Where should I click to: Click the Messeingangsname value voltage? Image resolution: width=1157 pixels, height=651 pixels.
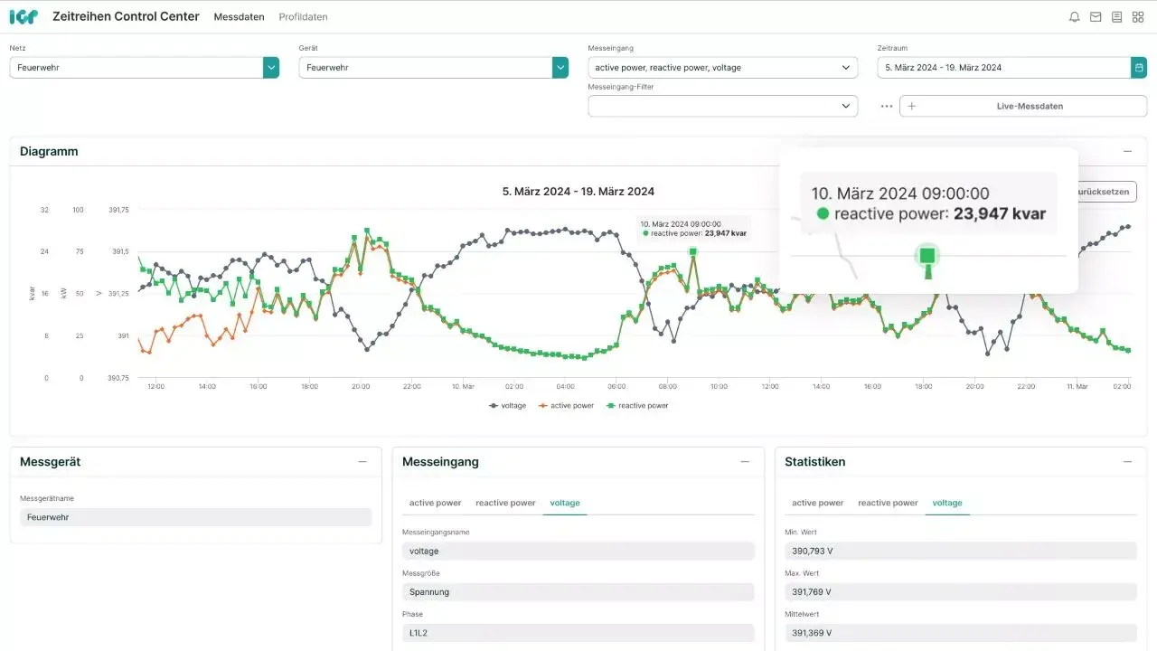click(x=578, y=551)
